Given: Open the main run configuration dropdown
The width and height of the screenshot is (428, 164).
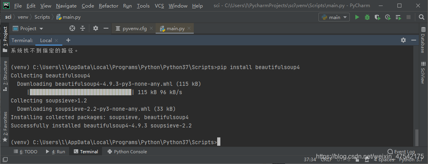Looking at the screenshot, I should (x=334, y=17).
